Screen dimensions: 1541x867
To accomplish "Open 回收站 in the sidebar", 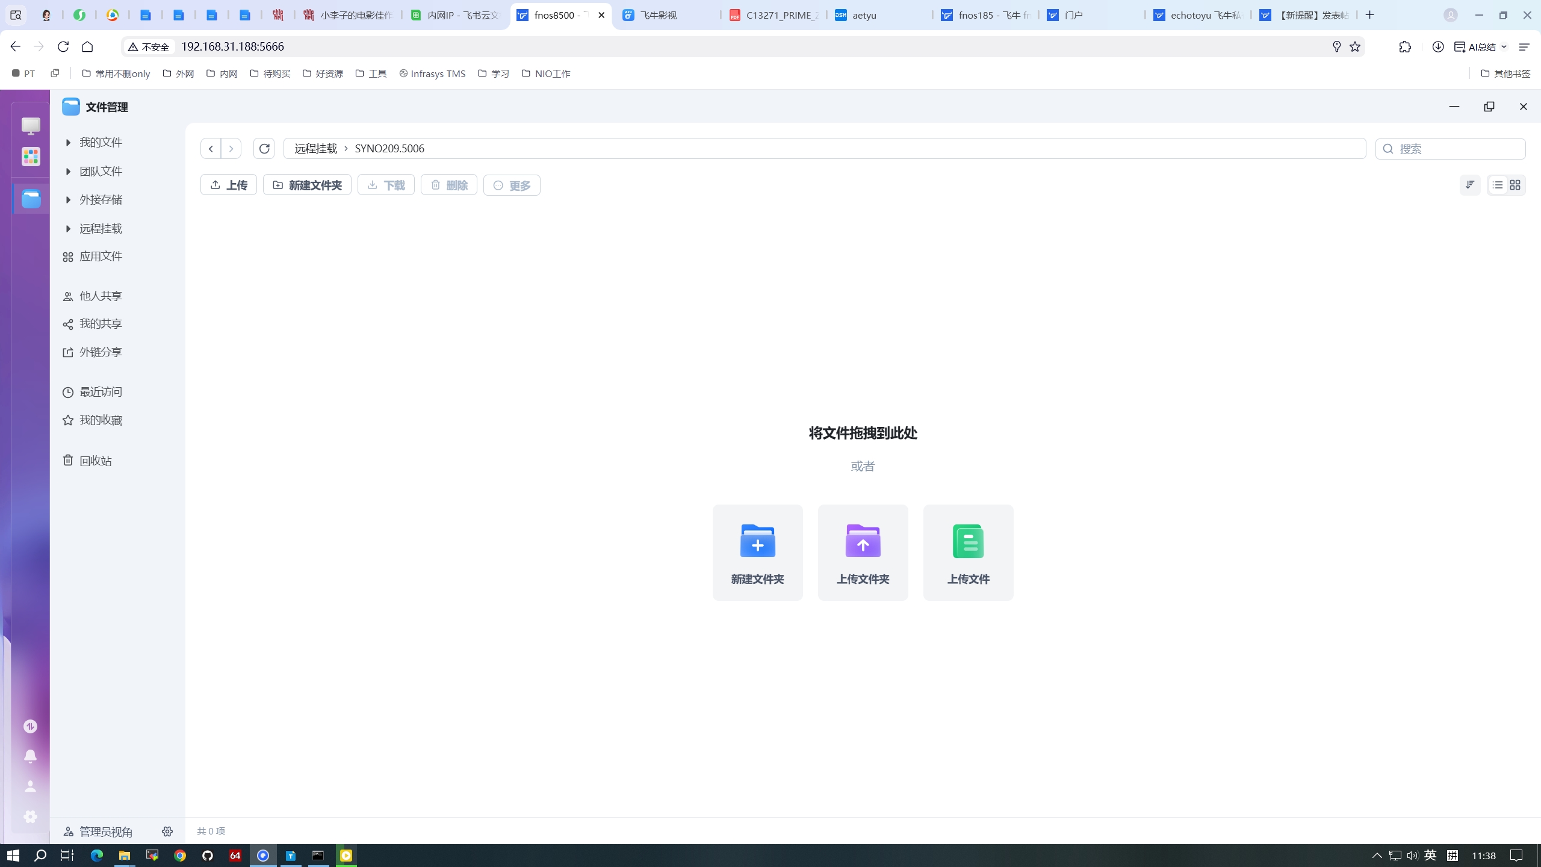I will tap(95, 461).
